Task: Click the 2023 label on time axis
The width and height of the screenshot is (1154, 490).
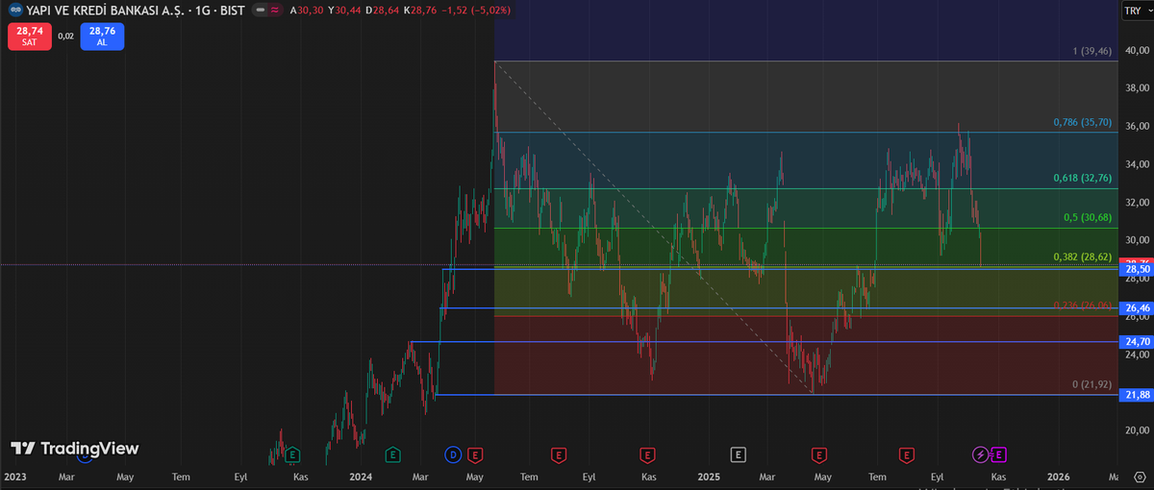Action: pyautogui.click(x=13, y=477)
